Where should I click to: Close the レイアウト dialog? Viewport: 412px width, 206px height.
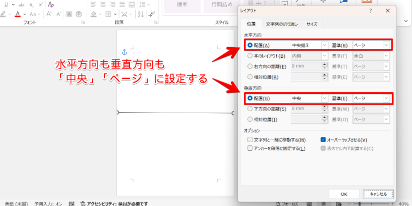[x=387, y=11]
